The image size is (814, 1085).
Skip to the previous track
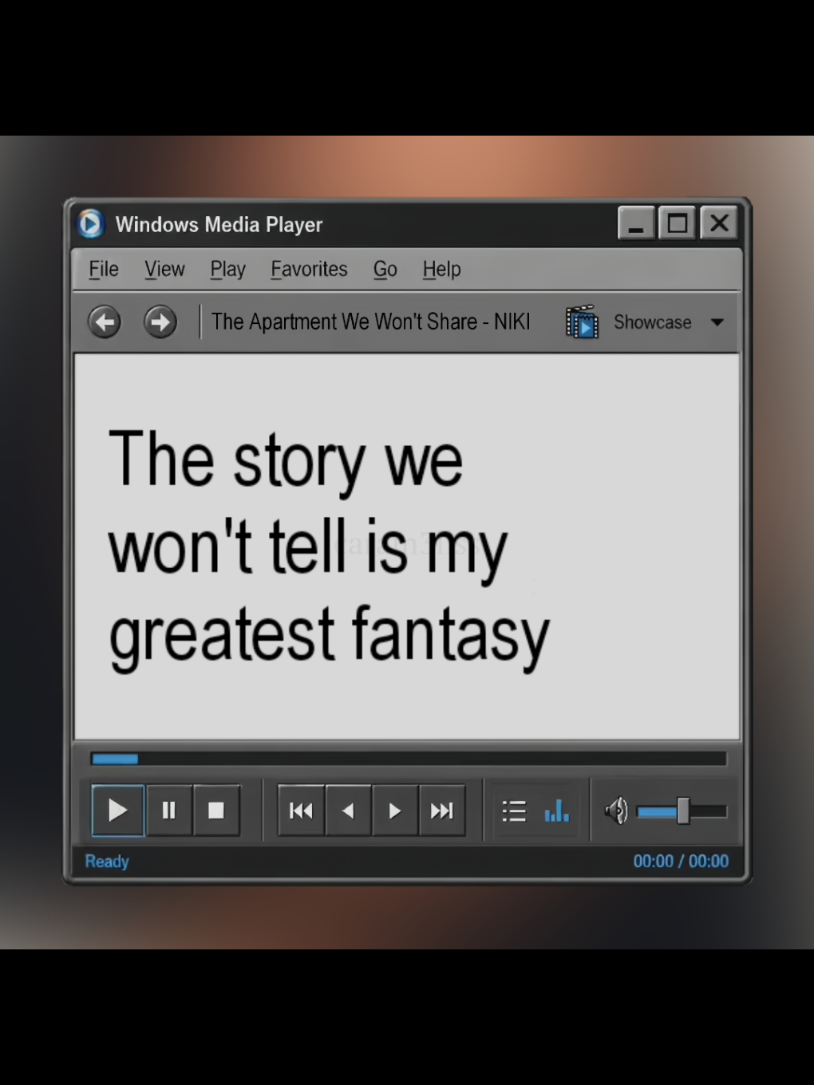pyautogui.click(x=301, y=811)
